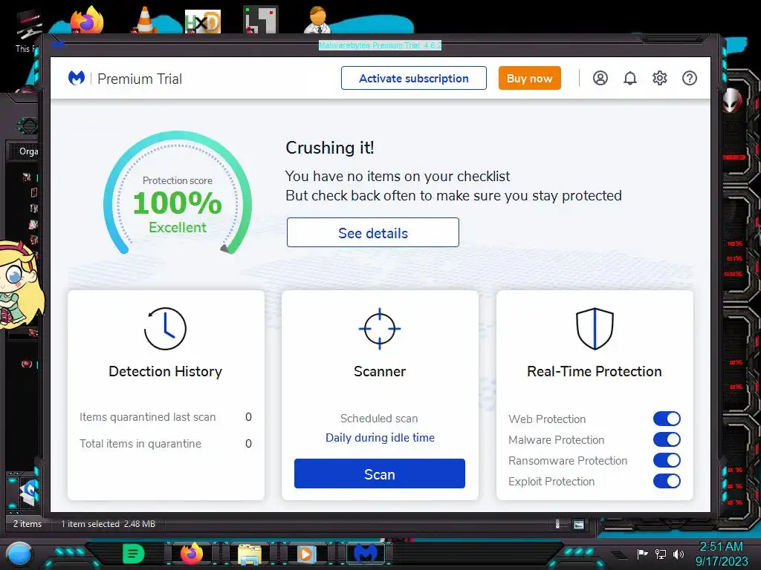Screen dimensions: 761x570
Task: Click Ransomware Protection label
Action: coord(568,460)
